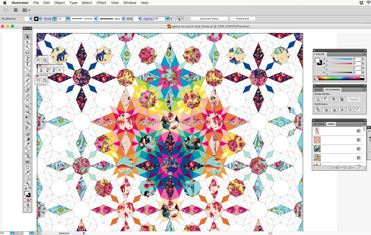Screen dimensions: 371x235
Task: Select the Zoom magnifier tool
Action: pyautogui.click(x=27, y=183)
